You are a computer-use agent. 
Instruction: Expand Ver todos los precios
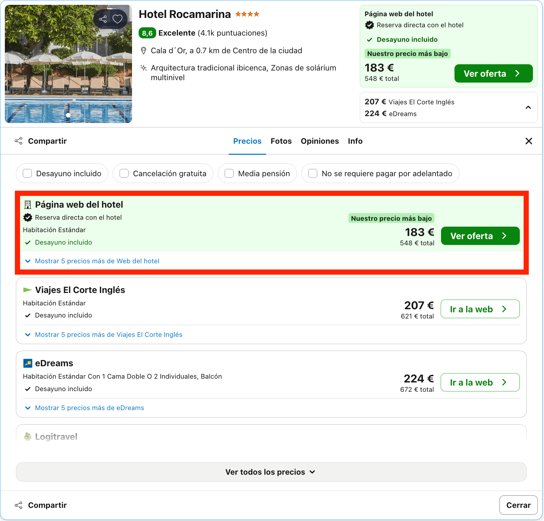(271, 472)
